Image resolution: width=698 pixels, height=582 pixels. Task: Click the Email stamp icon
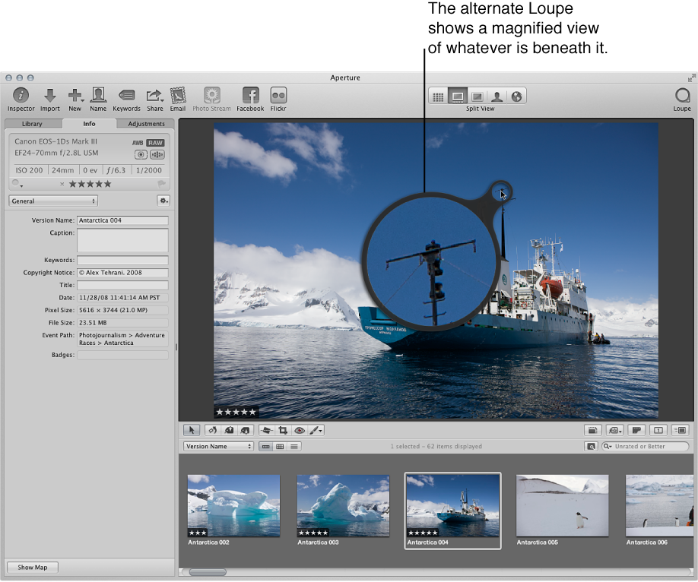177,96
